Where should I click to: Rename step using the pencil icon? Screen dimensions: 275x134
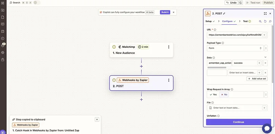point(224,13)
